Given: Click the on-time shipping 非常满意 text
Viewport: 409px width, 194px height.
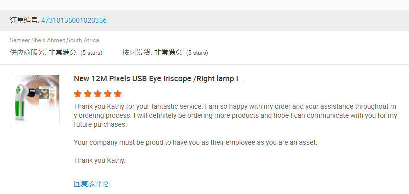Looking at the screenshot, I should [x=168, y=52].
